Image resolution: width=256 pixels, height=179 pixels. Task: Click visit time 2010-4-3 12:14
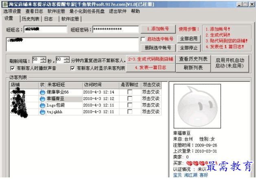pyautogui.click(x=98, y=92)
